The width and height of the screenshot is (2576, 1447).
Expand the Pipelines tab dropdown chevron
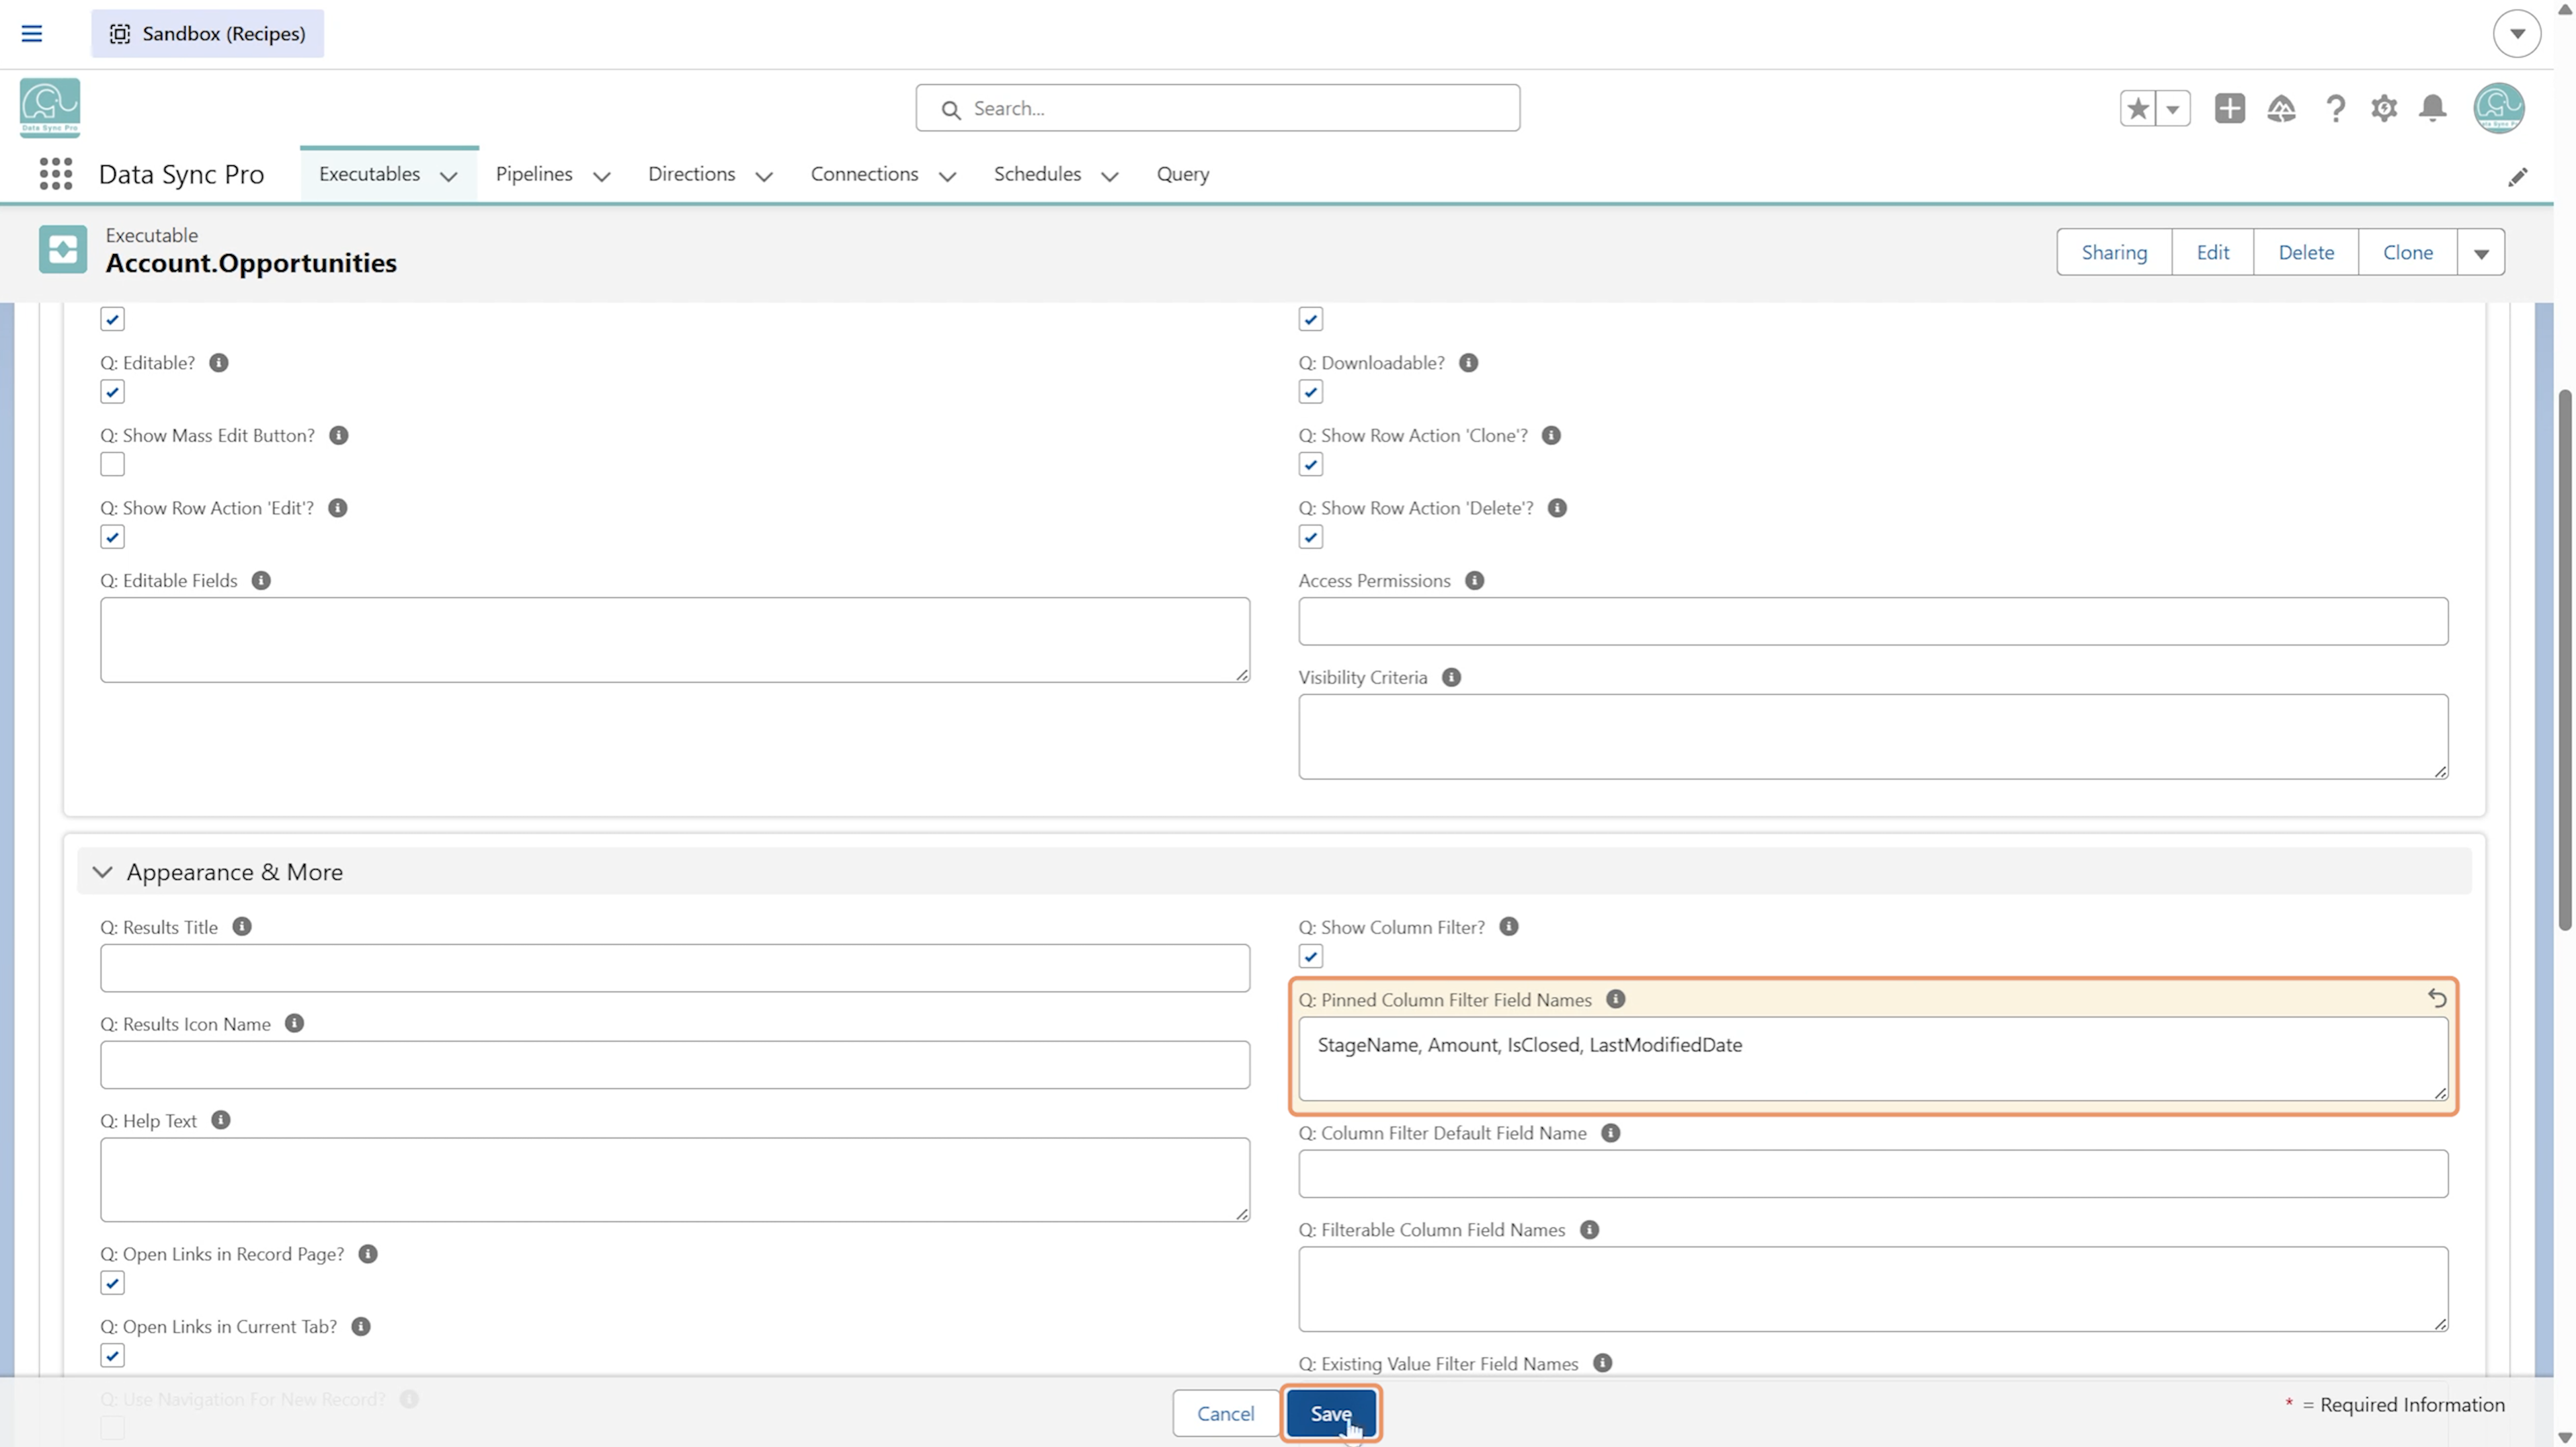point(601,176)
